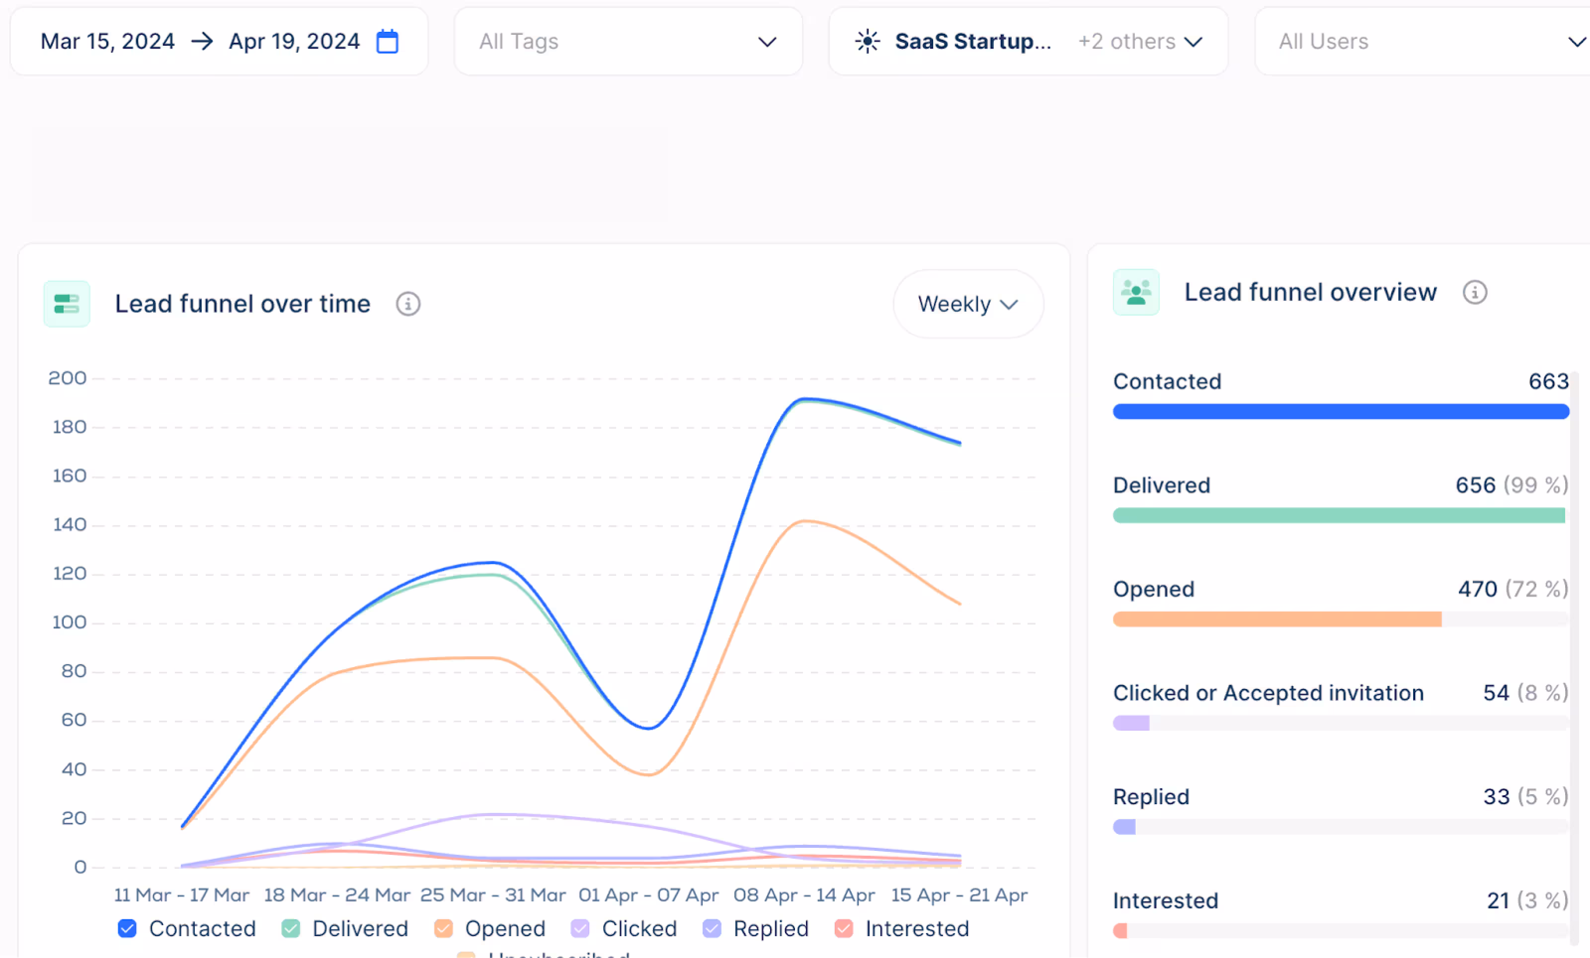Click the Lead funnel over time chart icon

pos(67,304)
